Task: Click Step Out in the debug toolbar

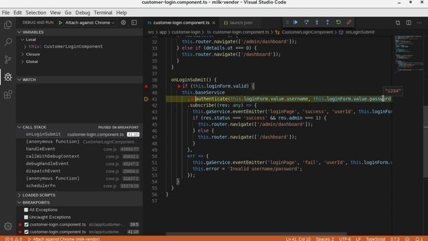Action: pos(328,22)
